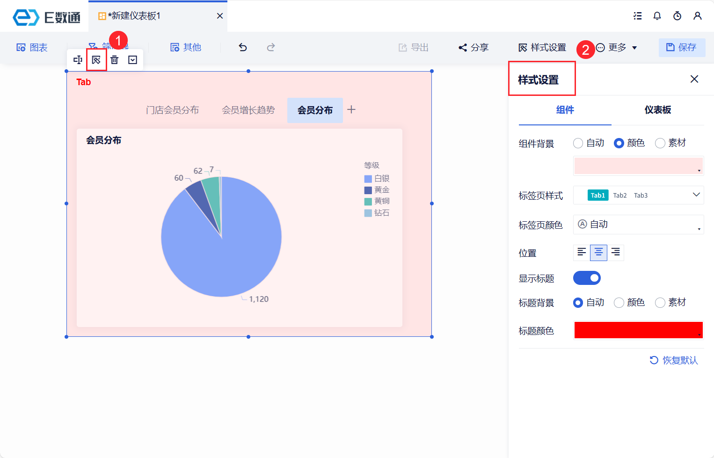Select the *新建仪表板1 document tab
The image size is (714, 458).
(158, 16)
